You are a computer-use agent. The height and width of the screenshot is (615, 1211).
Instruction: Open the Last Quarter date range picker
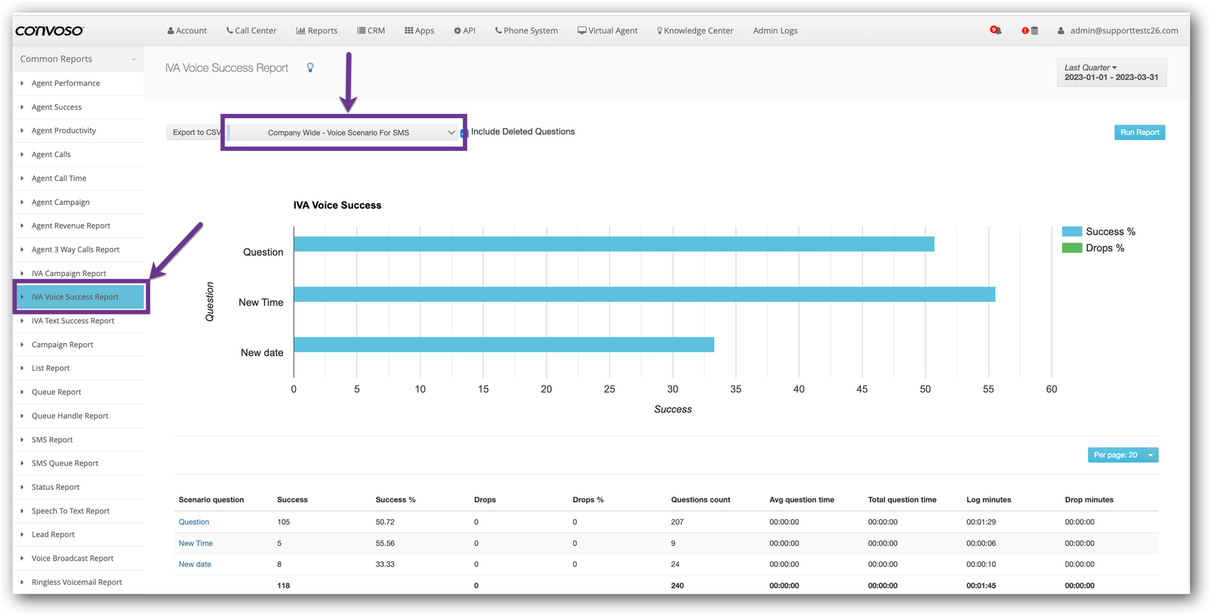point(1110,72)
